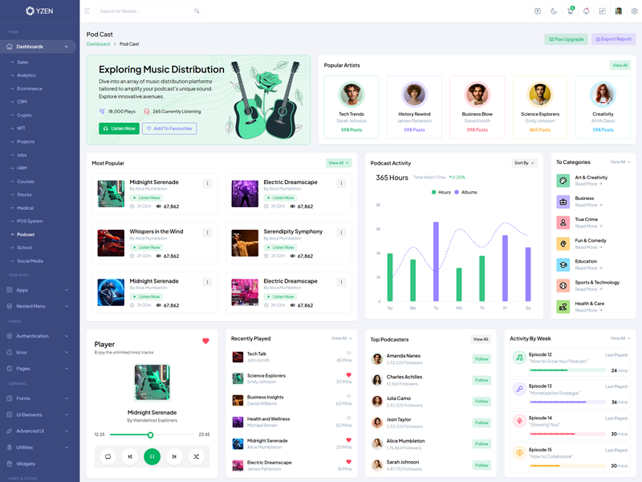Toggle heart on Tech Talk track
The height and width of the screenshot is (482, 642).
tap(348, 353)
